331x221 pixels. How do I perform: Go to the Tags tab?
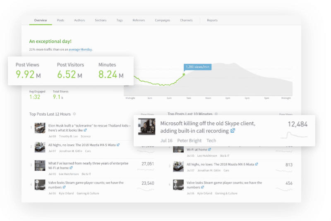[120, 20]
